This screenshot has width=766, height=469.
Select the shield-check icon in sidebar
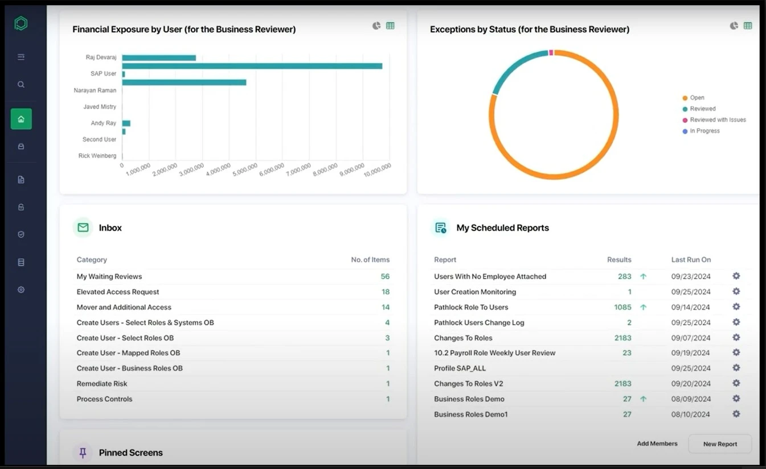click(x=21, y=234)
